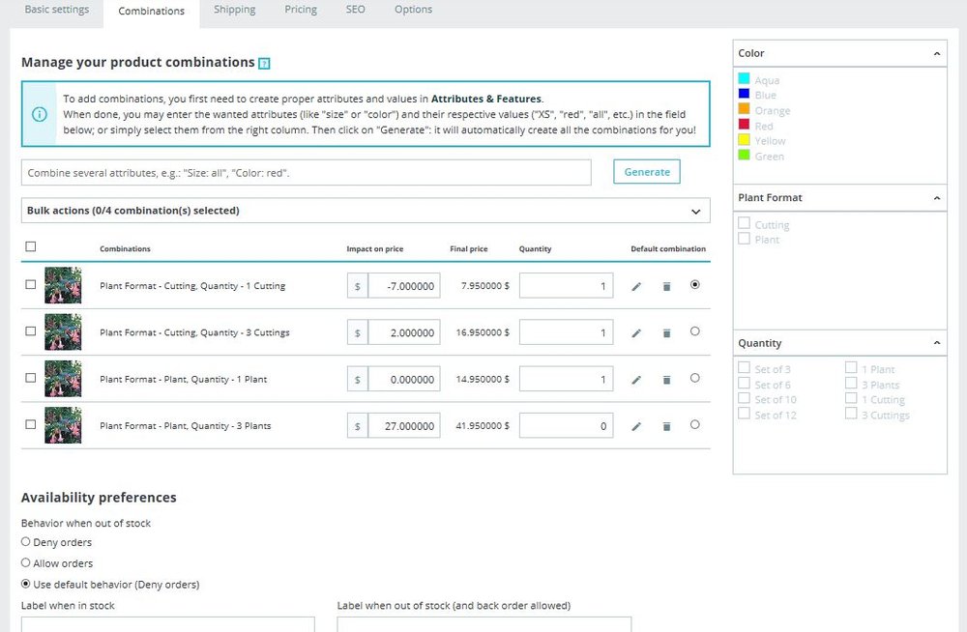The height and width of the screenshot is (632, 967).
Task: Pick the Aqua color swatch
Action: (x=744, y=79)
